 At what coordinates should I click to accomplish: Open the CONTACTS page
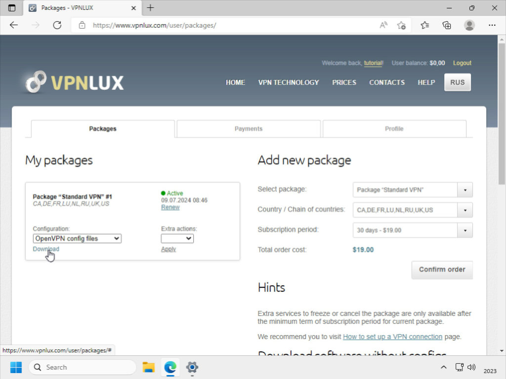[x=386, y=82]
